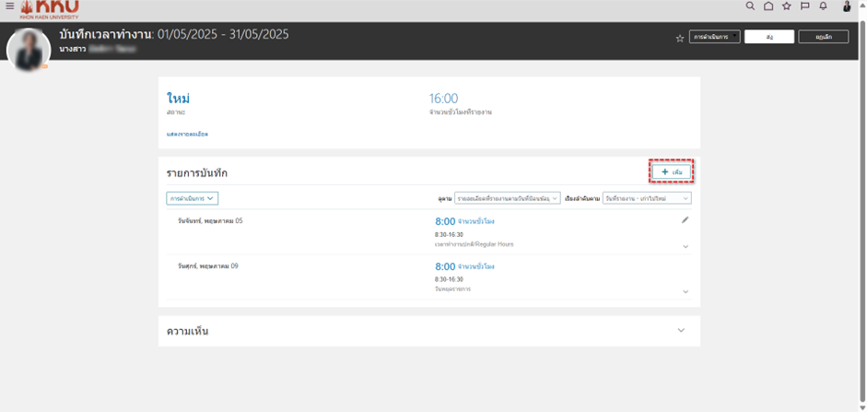Edit the May 05 entry with pencil
Image resolution: width=867 pixels, height=412 pixels.
point(685,220)
